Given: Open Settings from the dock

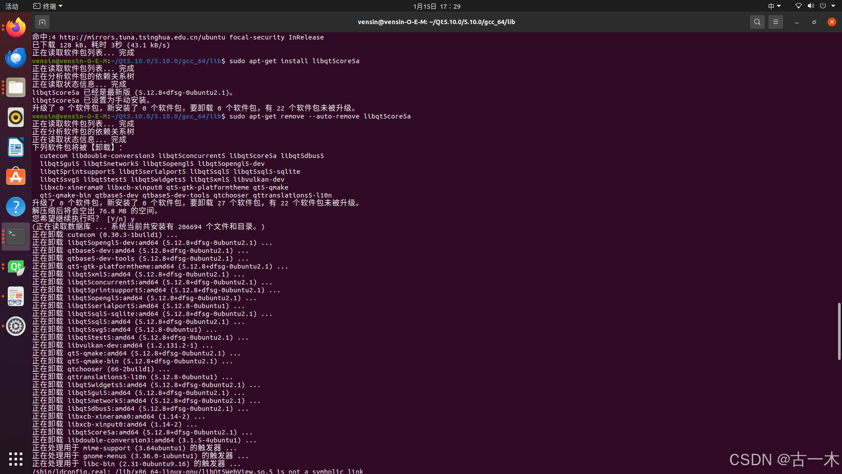Looking at the screenshot, I should 15,326.
